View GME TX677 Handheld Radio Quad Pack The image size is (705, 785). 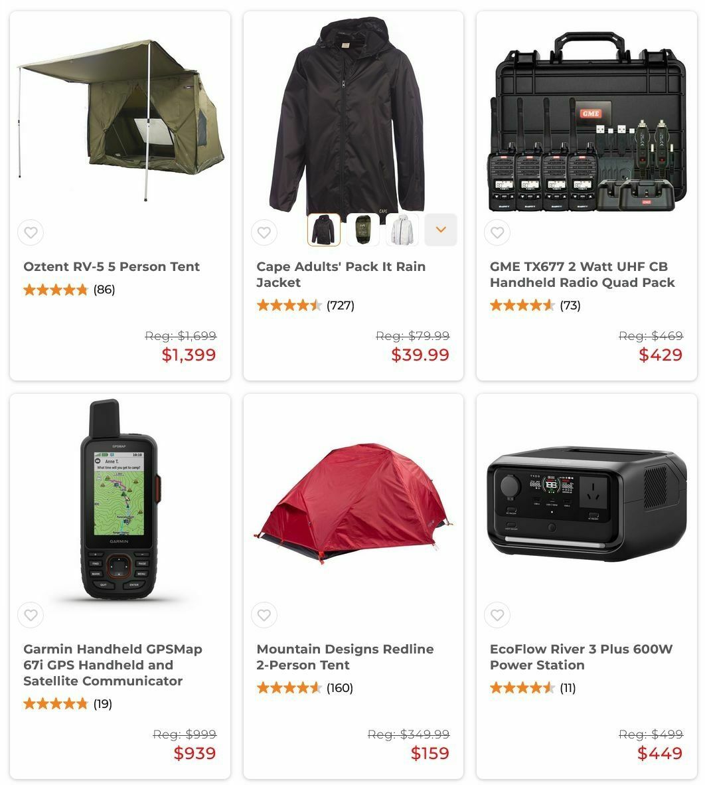582,274
